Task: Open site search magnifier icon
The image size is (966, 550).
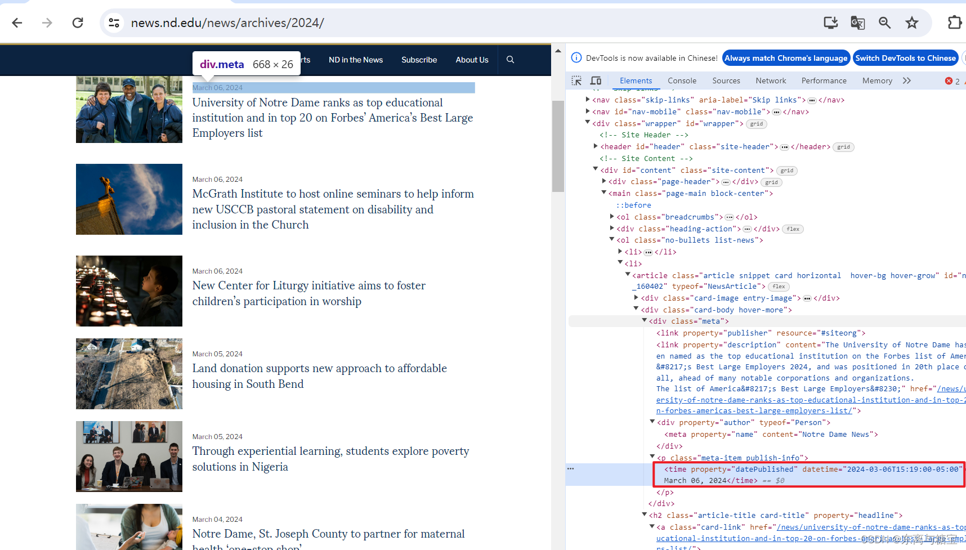Action: pyautogui.click(x=511, y=60)
